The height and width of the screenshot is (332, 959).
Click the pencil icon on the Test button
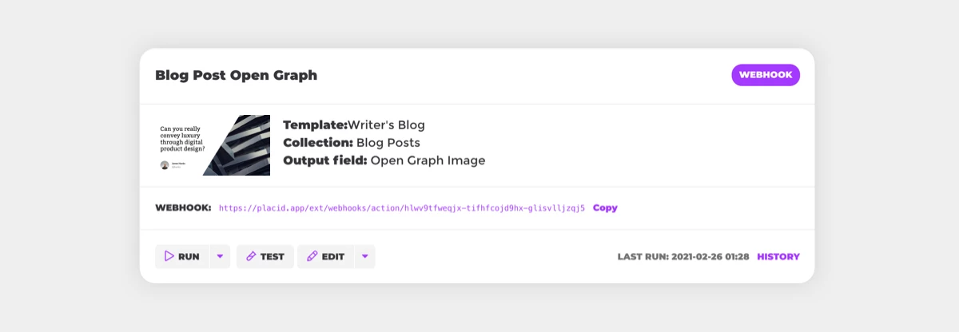(x=251, y=256)
